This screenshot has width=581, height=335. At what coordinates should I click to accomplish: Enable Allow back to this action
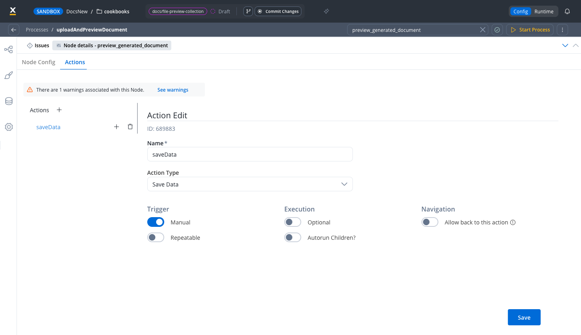coord(430,222)
